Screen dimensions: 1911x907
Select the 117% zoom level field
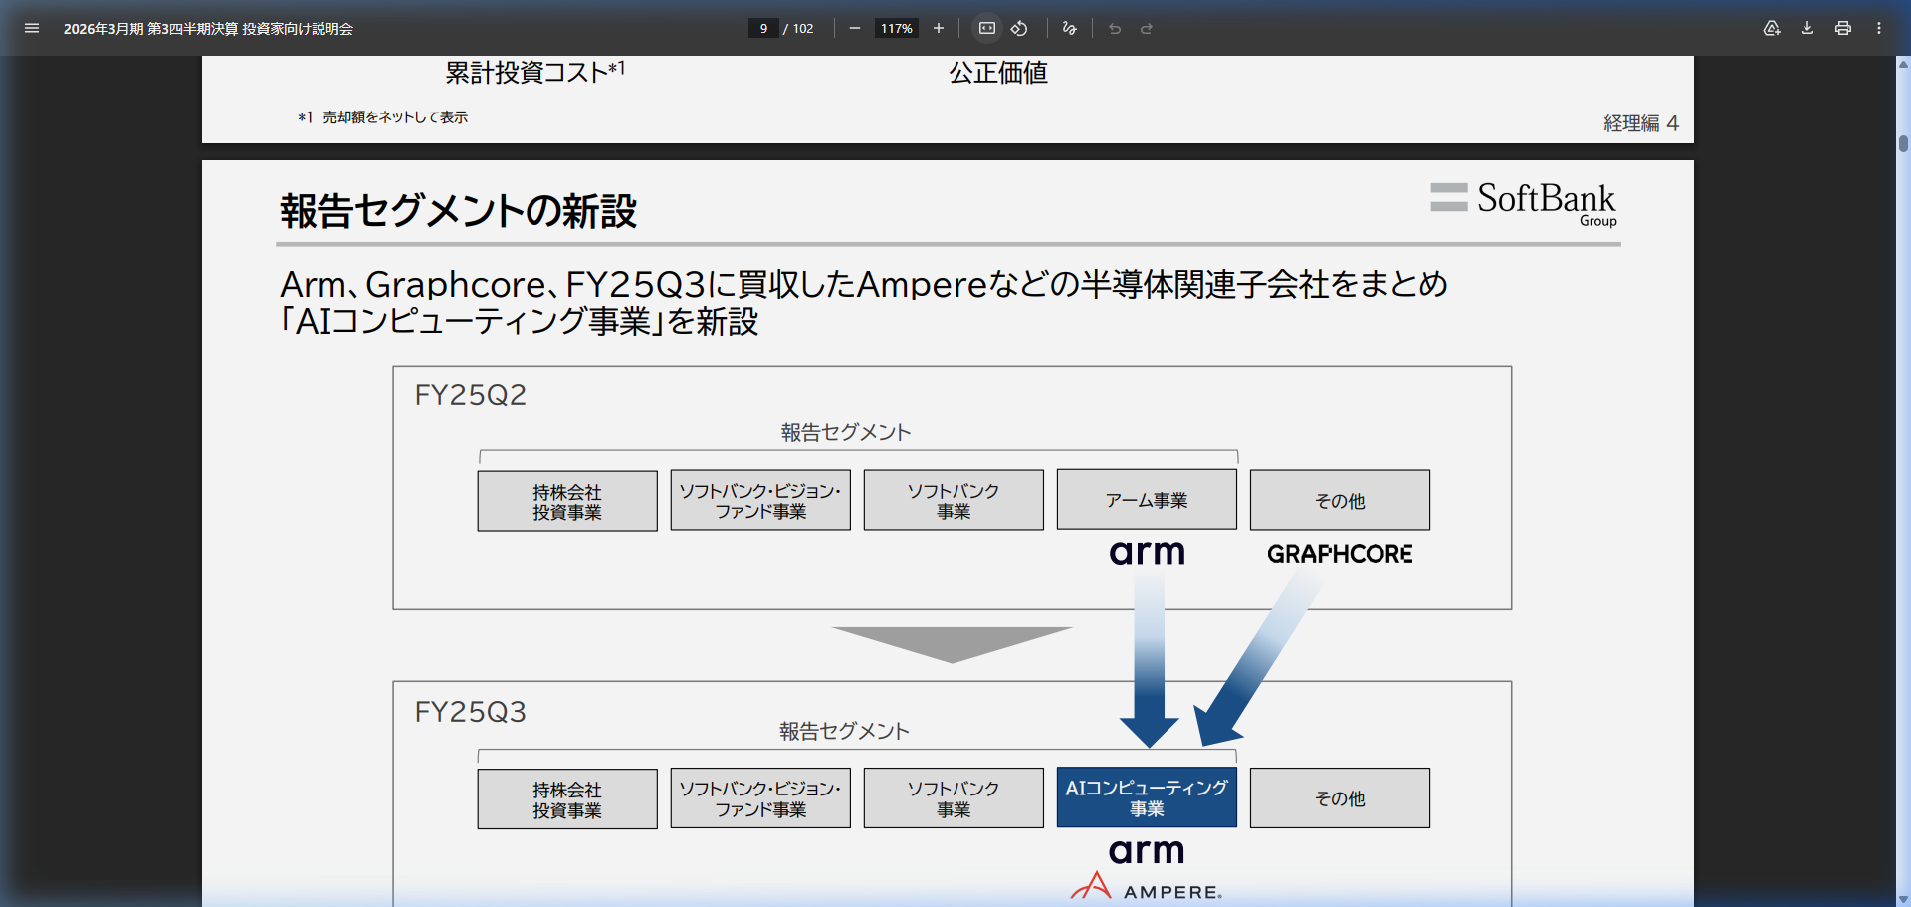tap(895, 28)
